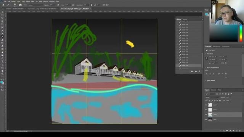
Task: Toggle lock position
Action: click(215, 100)
